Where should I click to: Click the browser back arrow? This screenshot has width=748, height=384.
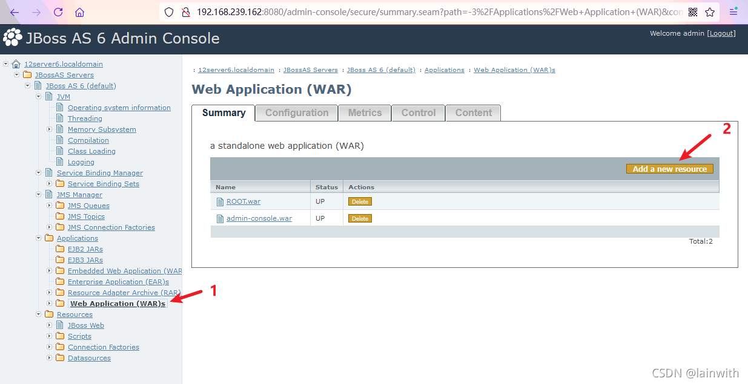pos(15,12)
